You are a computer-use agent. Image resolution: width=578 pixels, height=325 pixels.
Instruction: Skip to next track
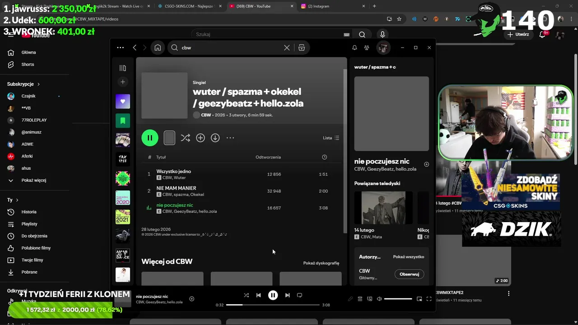point(287,295)
